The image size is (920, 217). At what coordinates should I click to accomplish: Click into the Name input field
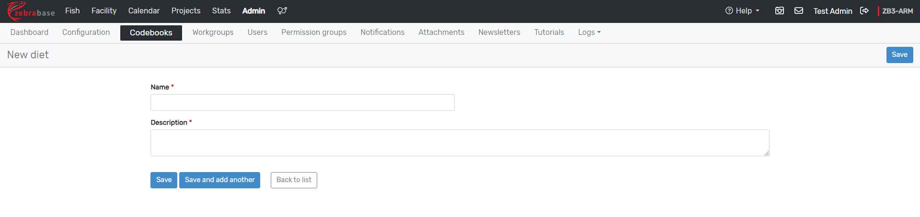tap(302, 103)
